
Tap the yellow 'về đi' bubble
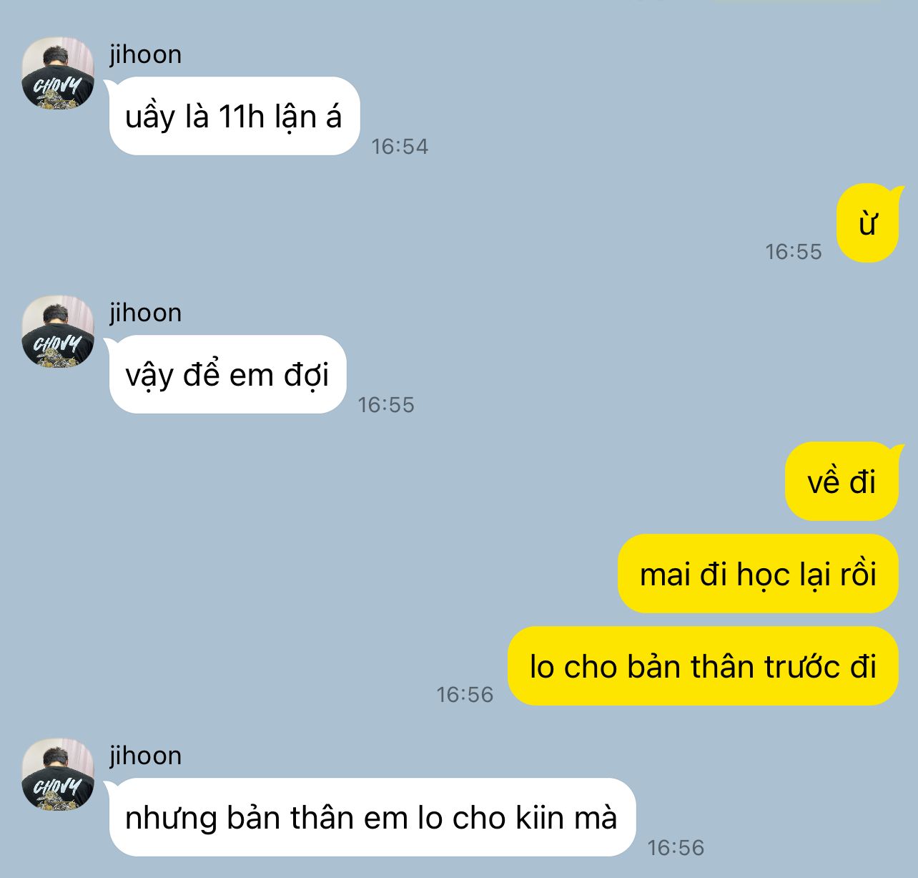[841, 481]
